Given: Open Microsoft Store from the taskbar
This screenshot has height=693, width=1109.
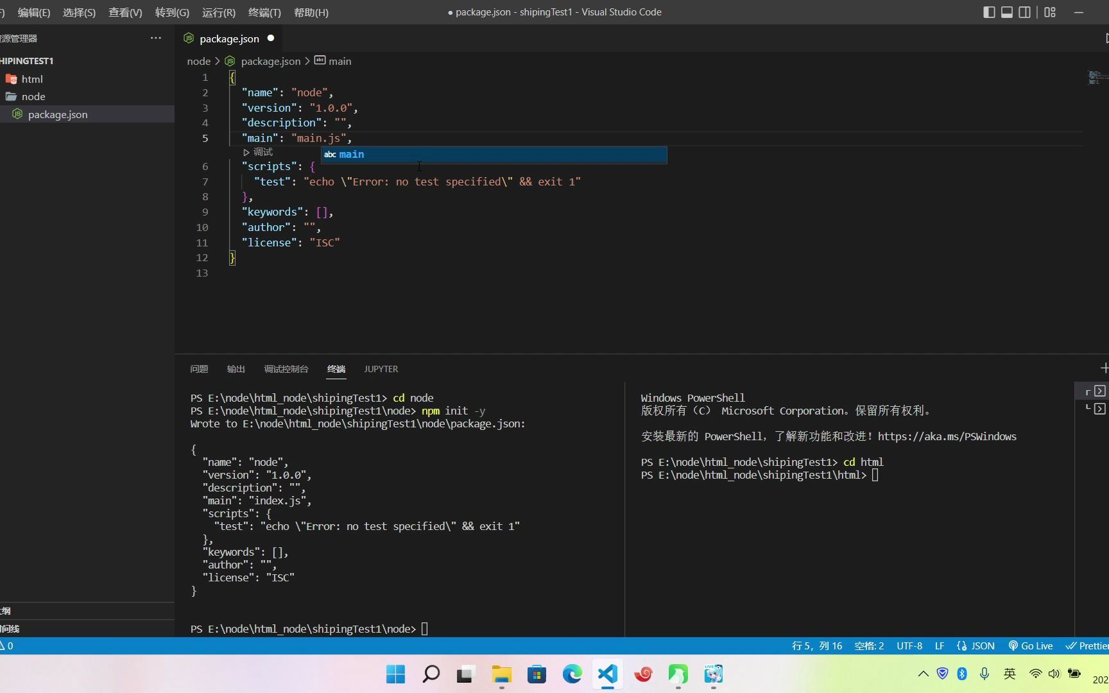Looking at the screenshot, I should 537,674.
